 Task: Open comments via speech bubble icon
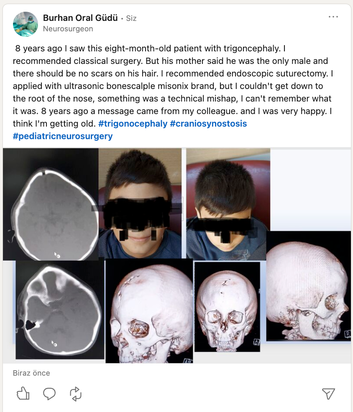point(49,394)
